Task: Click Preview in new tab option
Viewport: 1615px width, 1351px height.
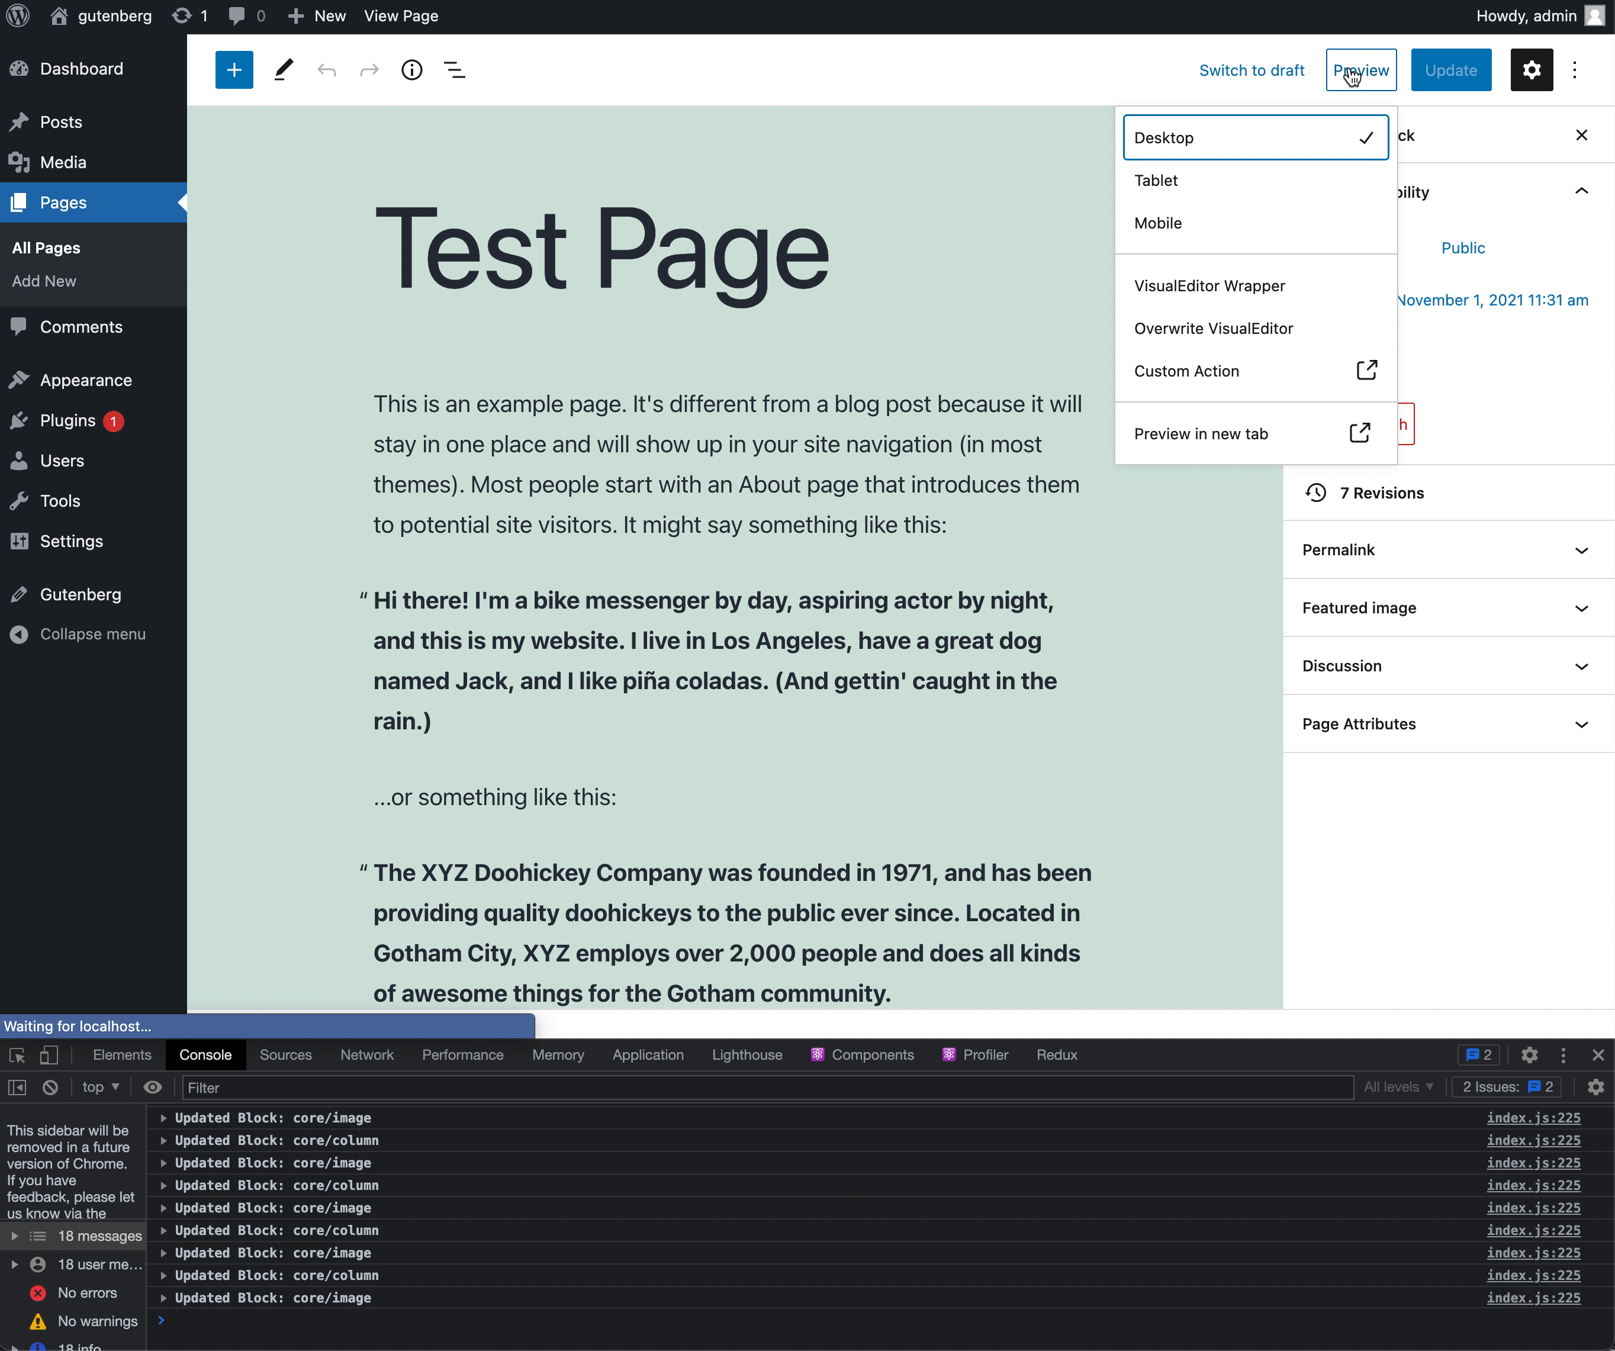Action: 1256,433
